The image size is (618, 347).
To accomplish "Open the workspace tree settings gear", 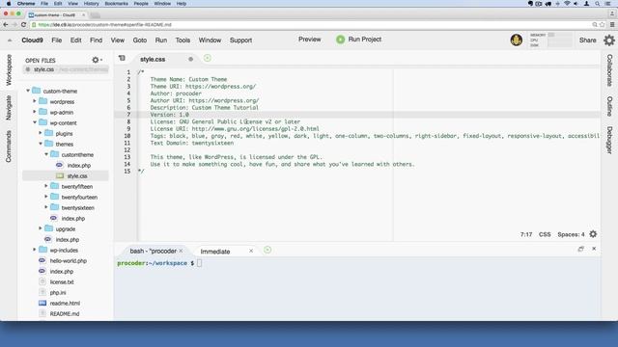I will [x=97, y=60].
